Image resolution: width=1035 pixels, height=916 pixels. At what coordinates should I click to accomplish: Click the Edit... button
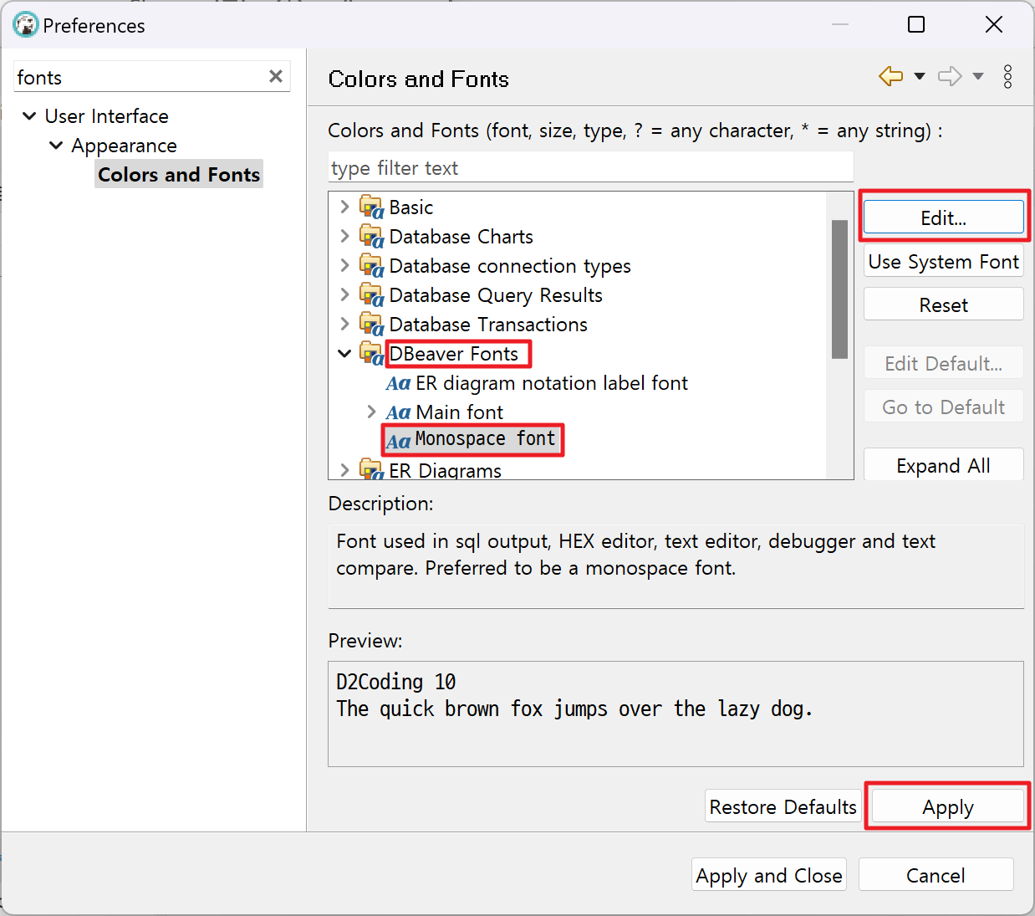click(x=944, y=217)
